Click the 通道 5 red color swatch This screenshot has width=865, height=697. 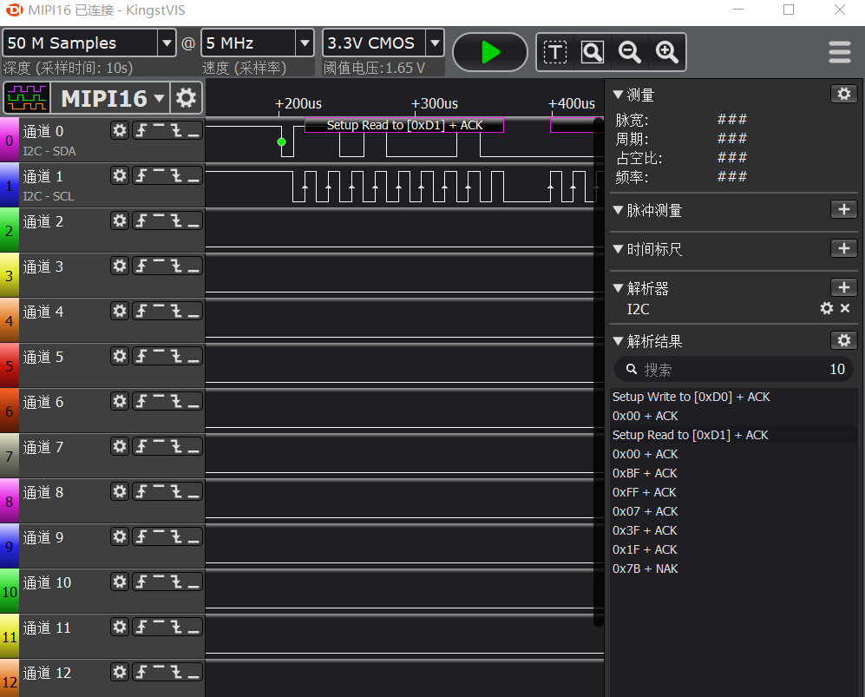pyautogui.click(x=10, y=365)
